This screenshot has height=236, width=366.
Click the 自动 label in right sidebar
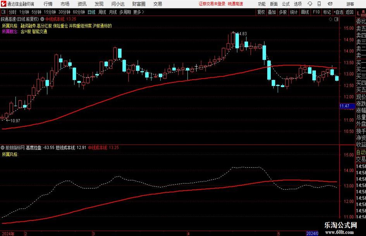pos(361,152)
